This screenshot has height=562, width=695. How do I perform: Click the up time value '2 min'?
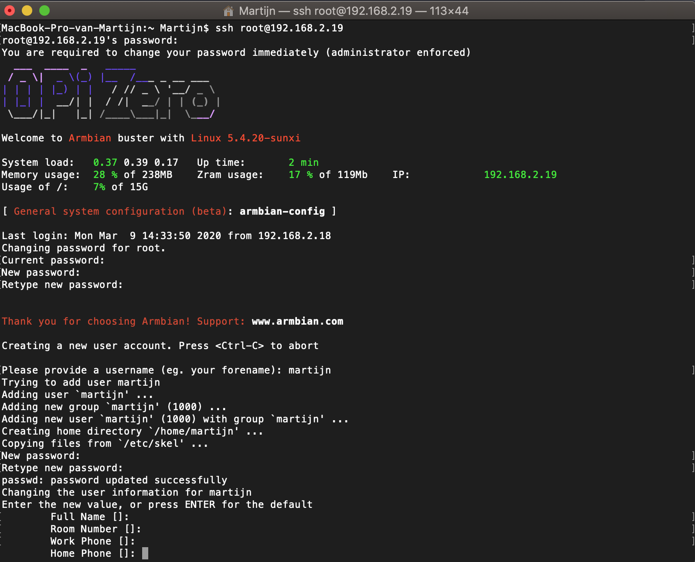(x=303, y=162)
